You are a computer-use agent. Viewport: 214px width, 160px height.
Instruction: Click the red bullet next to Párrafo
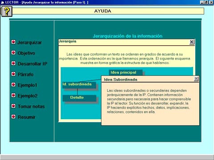pos(13,74)
